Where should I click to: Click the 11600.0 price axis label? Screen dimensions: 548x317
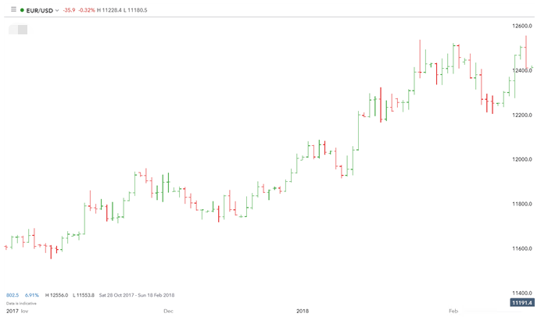pos(521,249)
